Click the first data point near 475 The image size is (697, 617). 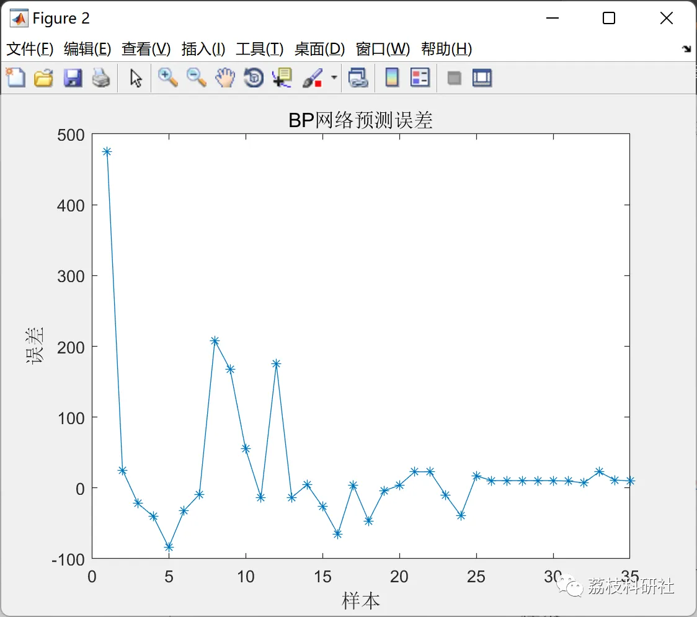[107, 151]
